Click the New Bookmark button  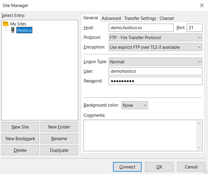(x=20, y=139)
